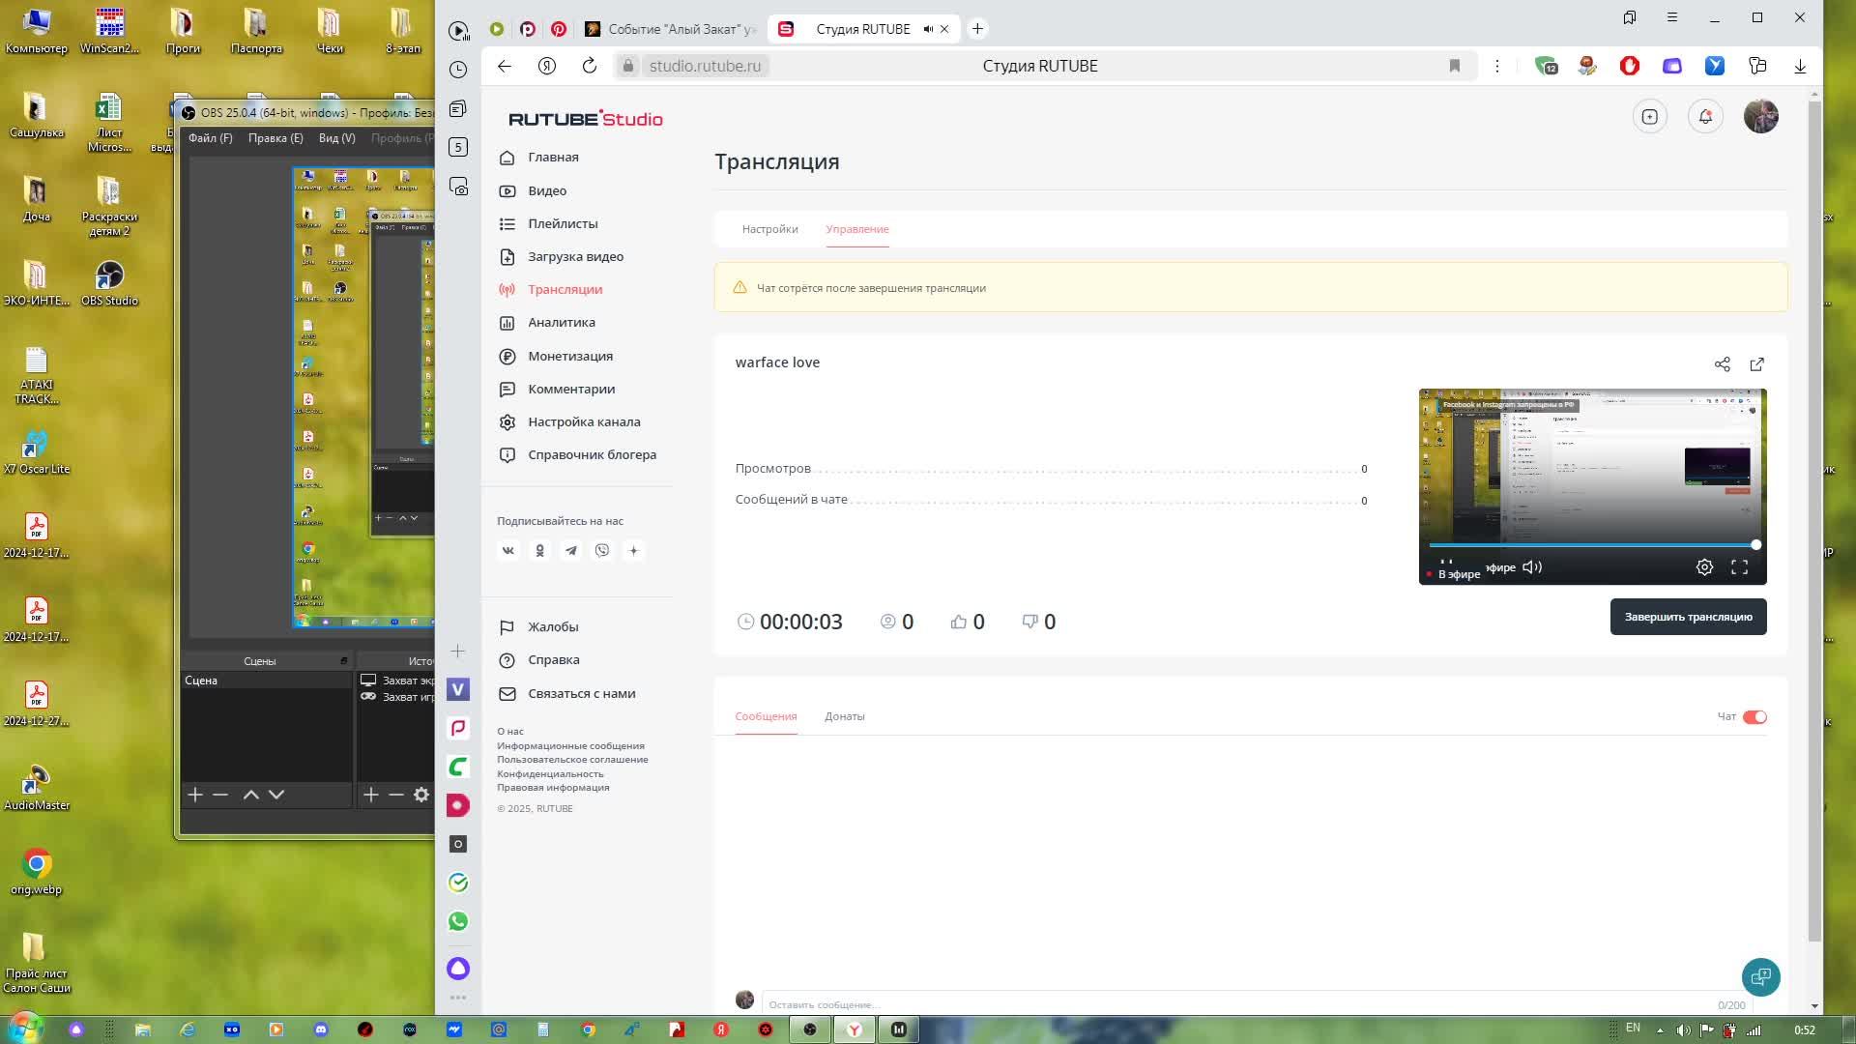Open Правка menu in OBS
Viewport: 1856px width, 1044px height.
[x=275, y=138]
